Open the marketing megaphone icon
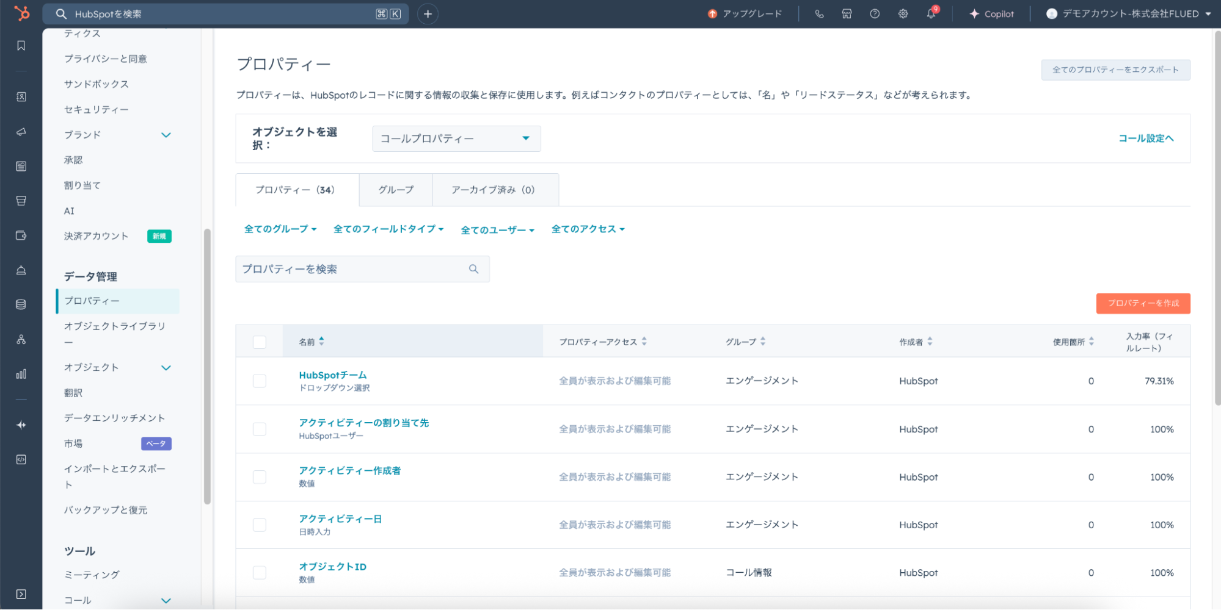 click(x=21, y=132)
